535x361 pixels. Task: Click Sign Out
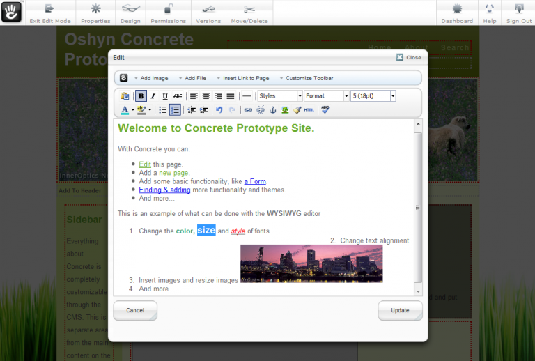pos(519,13)
